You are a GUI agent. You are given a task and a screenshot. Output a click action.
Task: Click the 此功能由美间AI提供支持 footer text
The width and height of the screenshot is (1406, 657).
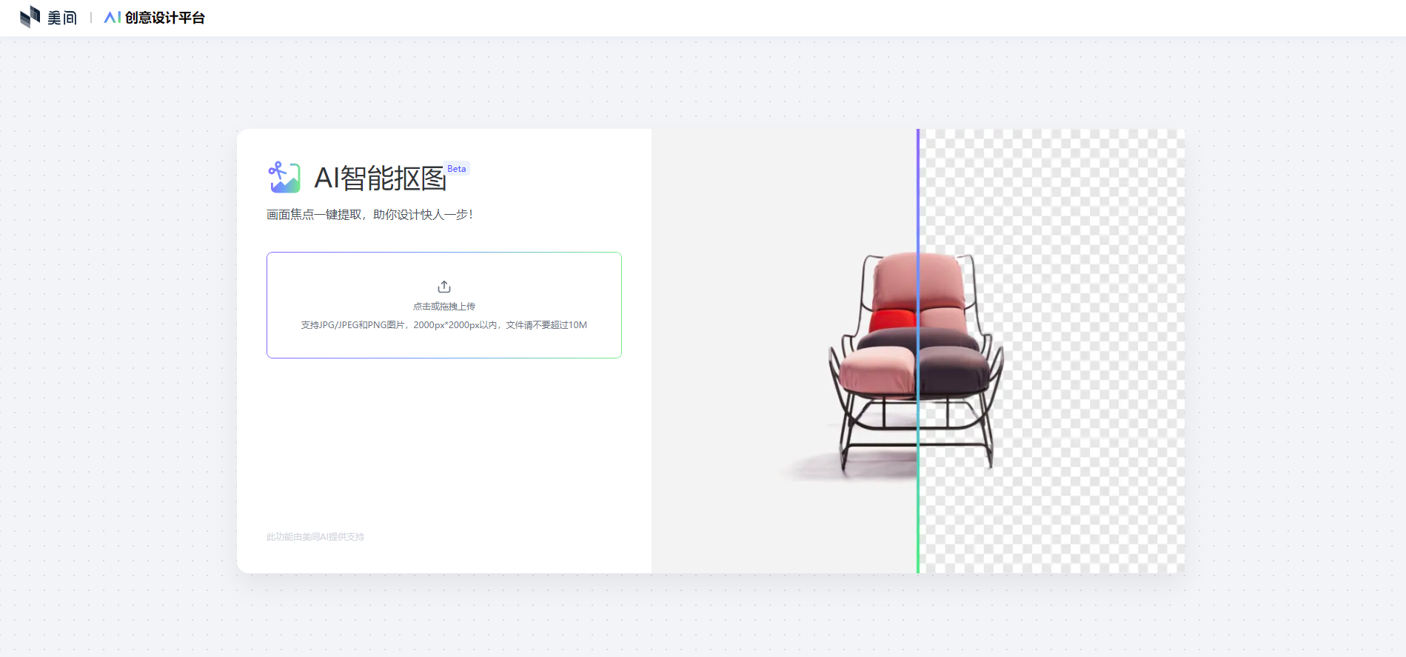pos(315,537)
